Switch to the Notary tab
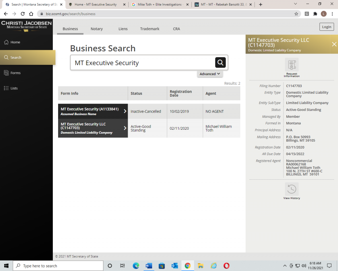 point(96,29)
